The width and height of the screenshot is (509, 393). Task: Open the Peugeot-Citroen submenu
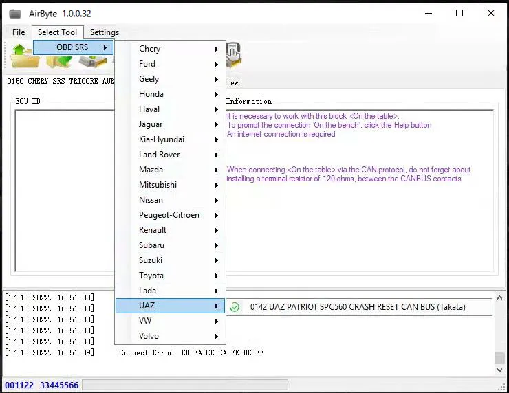point(169,215)
